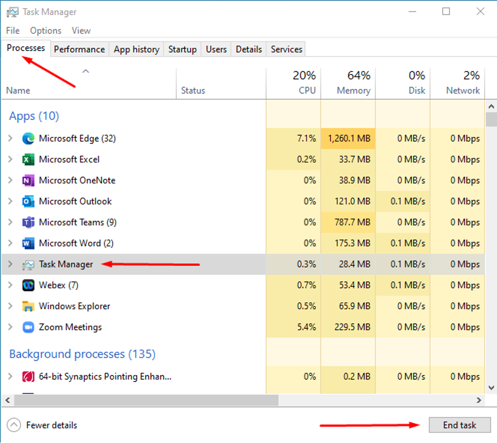Click the Webex app icon
This screenshot has height=443, width=497.
point(28,285)
